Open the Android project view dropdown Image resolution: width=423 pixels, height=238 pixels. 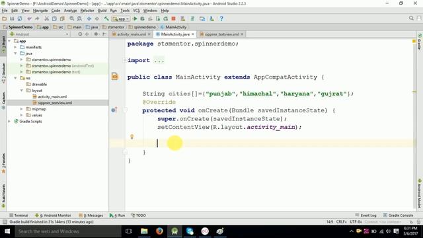[39, 34]
